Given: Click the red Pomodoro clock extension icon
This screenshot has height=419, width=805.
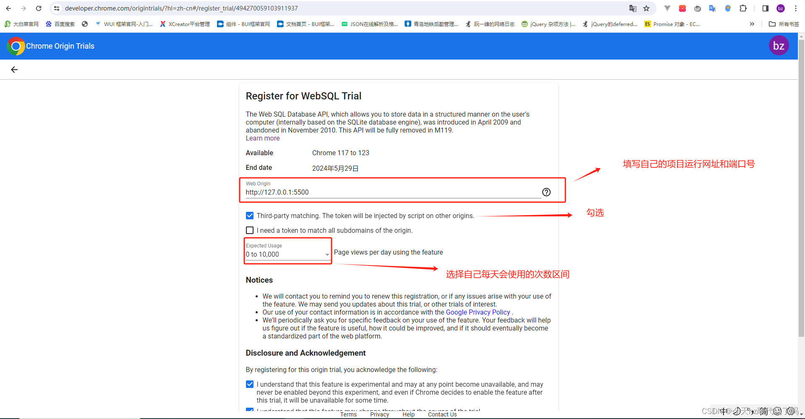Looking at the screenshot, I should tap(682, 8).
